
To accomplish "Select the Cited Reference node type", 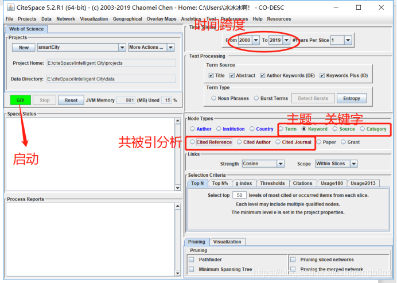I will (192, 142).
